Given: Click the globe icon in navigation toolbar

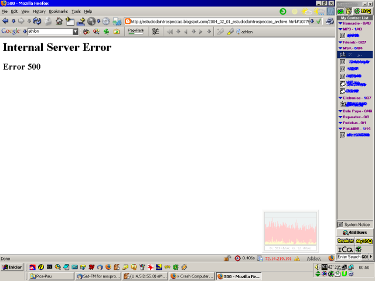Looking at the screenshot, I should click(91, 21).
